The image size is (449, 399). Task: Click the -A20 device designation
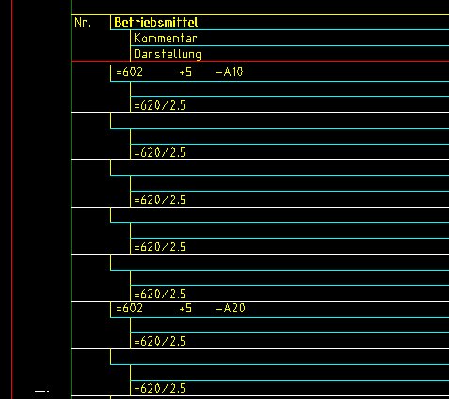click(231, 308)
